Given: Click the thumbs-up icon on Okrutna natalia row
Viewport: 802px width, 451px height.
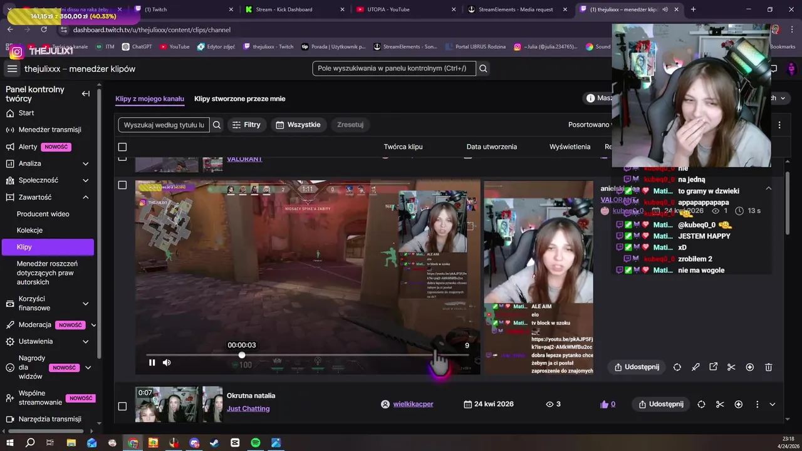Looking at the screenshot, I should coord(605,405).
